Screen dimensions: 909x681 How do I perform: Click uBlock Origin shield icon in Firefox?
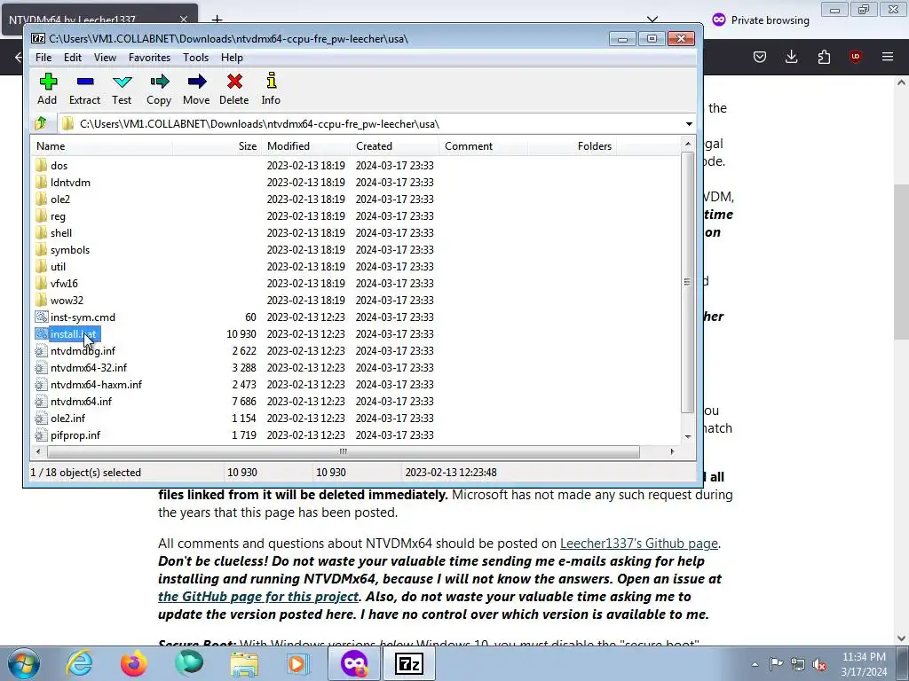tap(855, 57)
